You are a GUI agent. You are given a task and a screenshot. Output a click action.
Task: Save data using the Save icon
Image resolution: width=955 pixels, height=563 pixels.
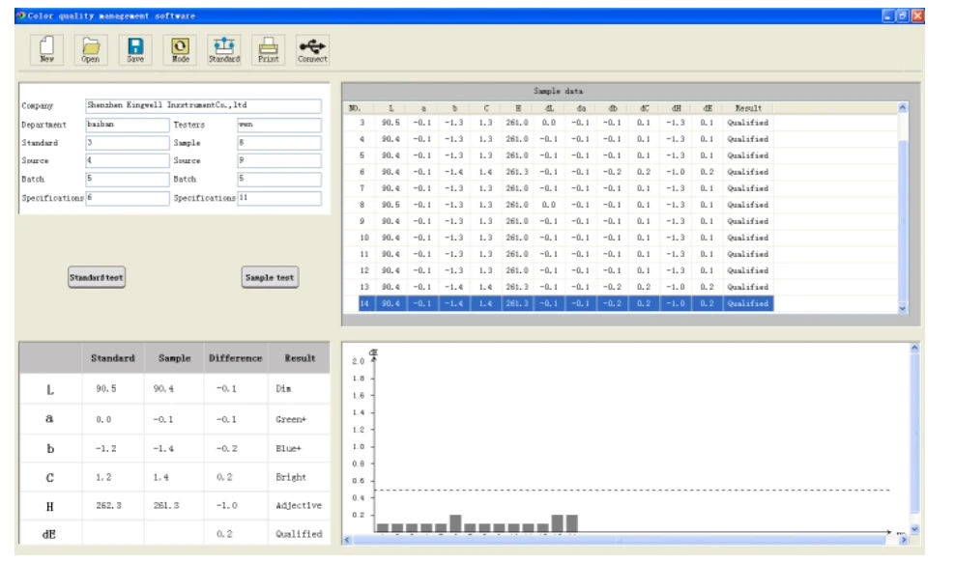135,50
